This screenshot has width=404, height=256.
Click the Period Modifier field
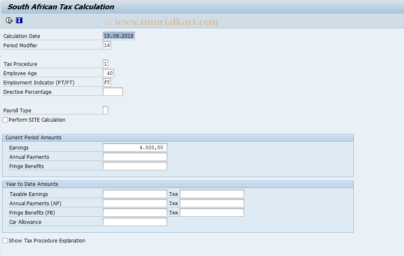[x=106, y=45]
